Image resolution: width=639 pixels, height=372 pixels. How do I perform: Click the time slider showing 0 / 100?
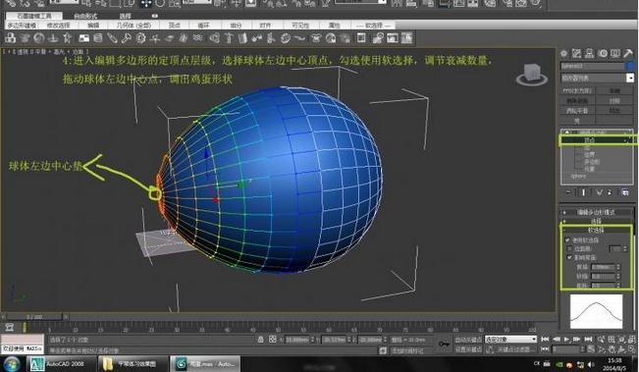coord(34,317)
